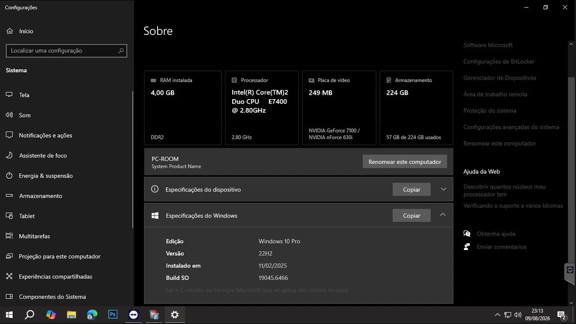Copy the Especificações do dispositivo details
576x324 pixels.
click(412, 189)
